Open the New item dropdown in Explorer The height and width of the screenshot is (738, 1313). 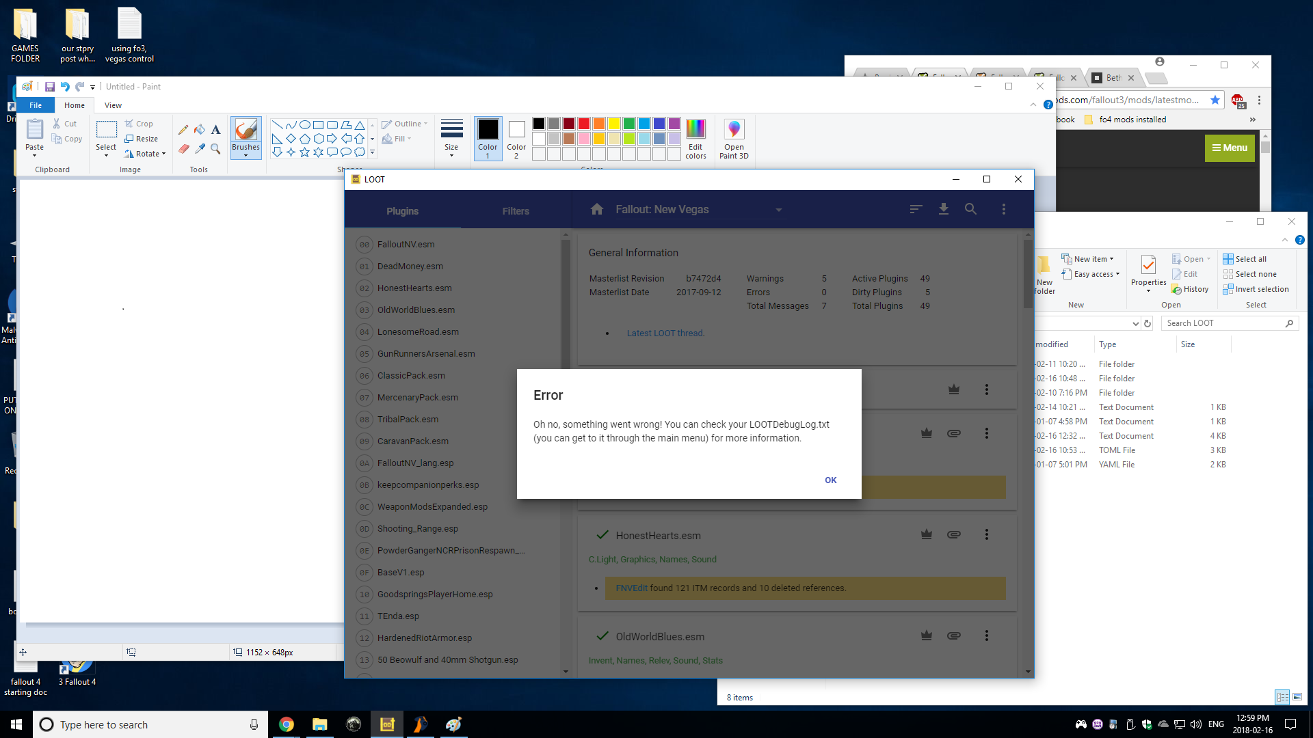[x=1087, y=259]
